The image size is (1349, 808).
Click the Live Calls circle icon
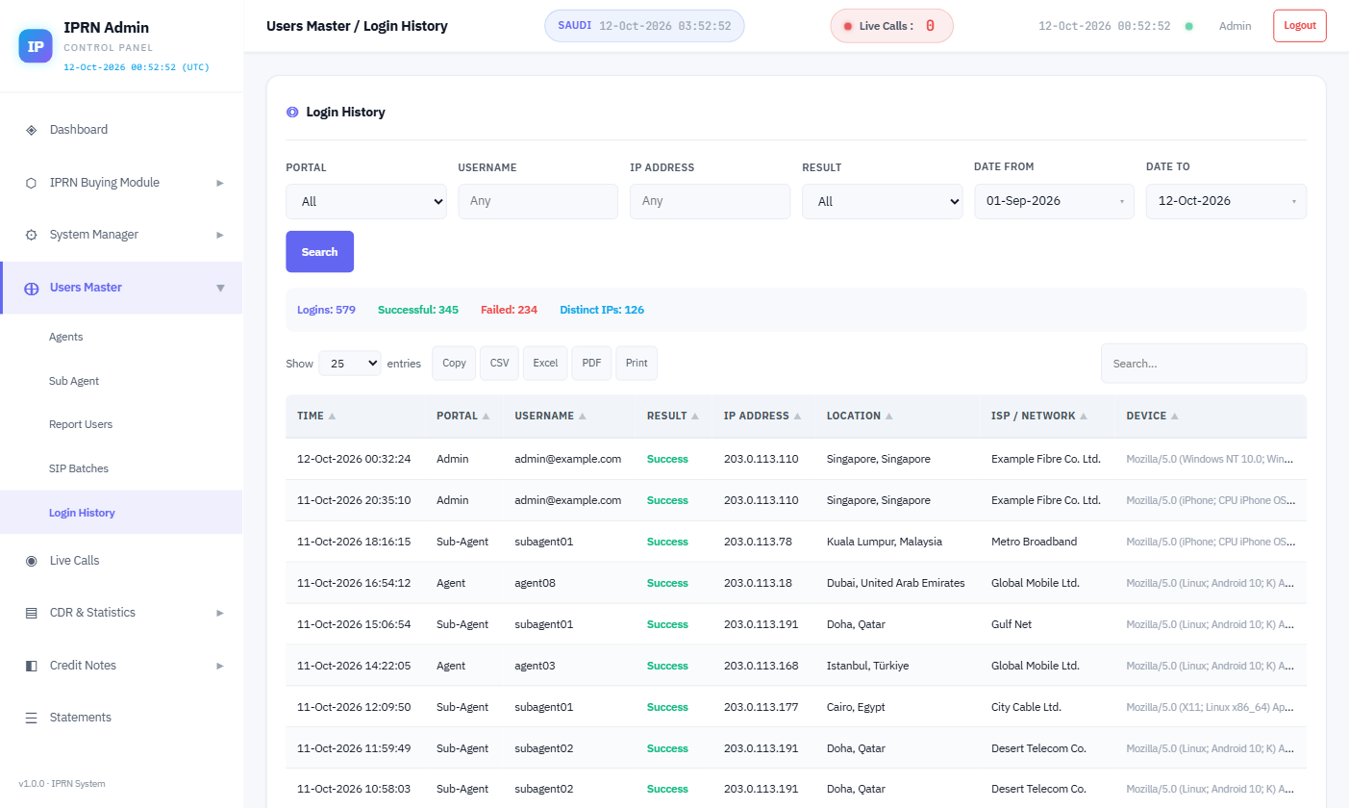(31, 561)
